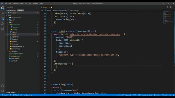Image resolution: width=175 pixels, height=98 pixels.
Task: Open reportWebVitals.js in the file tree
Action: point(18,47)
